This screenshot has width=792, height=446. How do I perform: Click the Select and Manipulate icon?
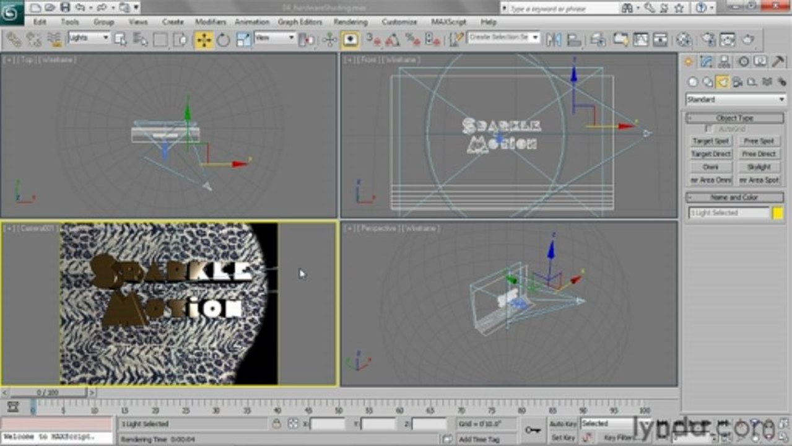329,39
